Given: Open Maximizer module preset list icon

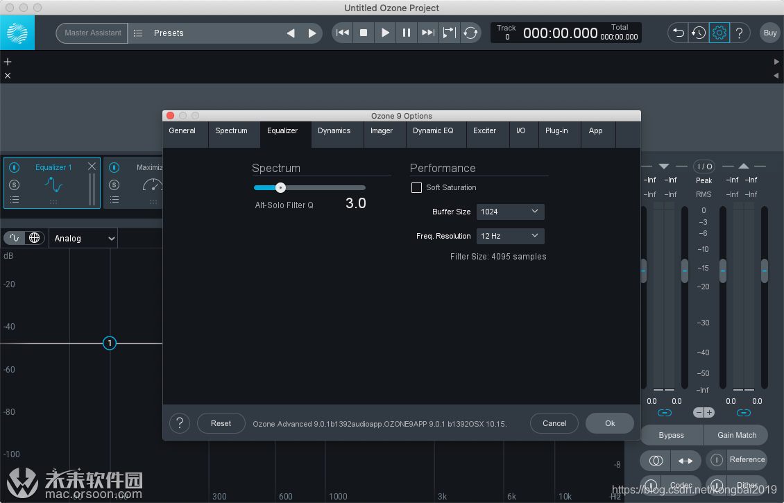Looking at the screenshot, I should (x=114, y=200).
